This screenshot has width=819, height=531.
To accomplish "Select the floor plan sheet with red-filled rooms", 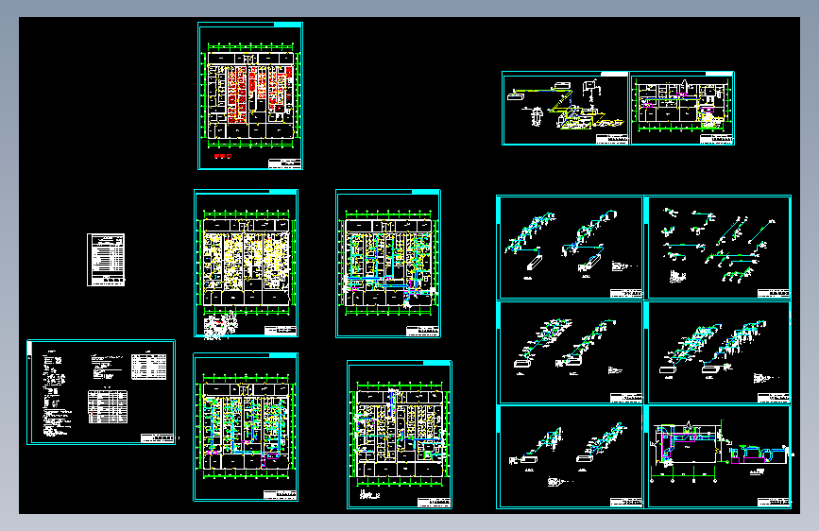I will [250, 95].
